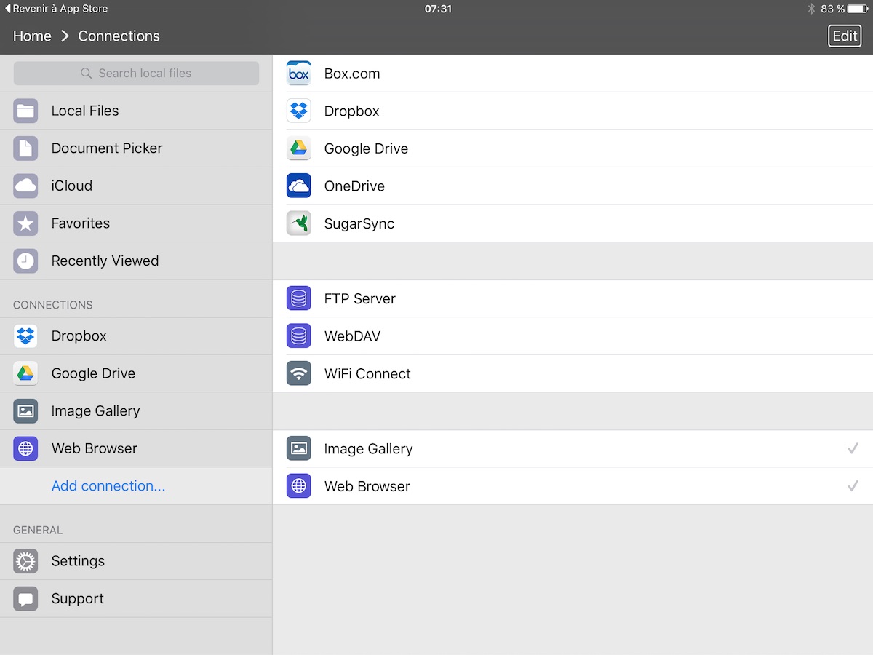This screenshot has height=655, width=873.
Task: Choose the Box.com icon in the connections list
Action: click(299, 74)
